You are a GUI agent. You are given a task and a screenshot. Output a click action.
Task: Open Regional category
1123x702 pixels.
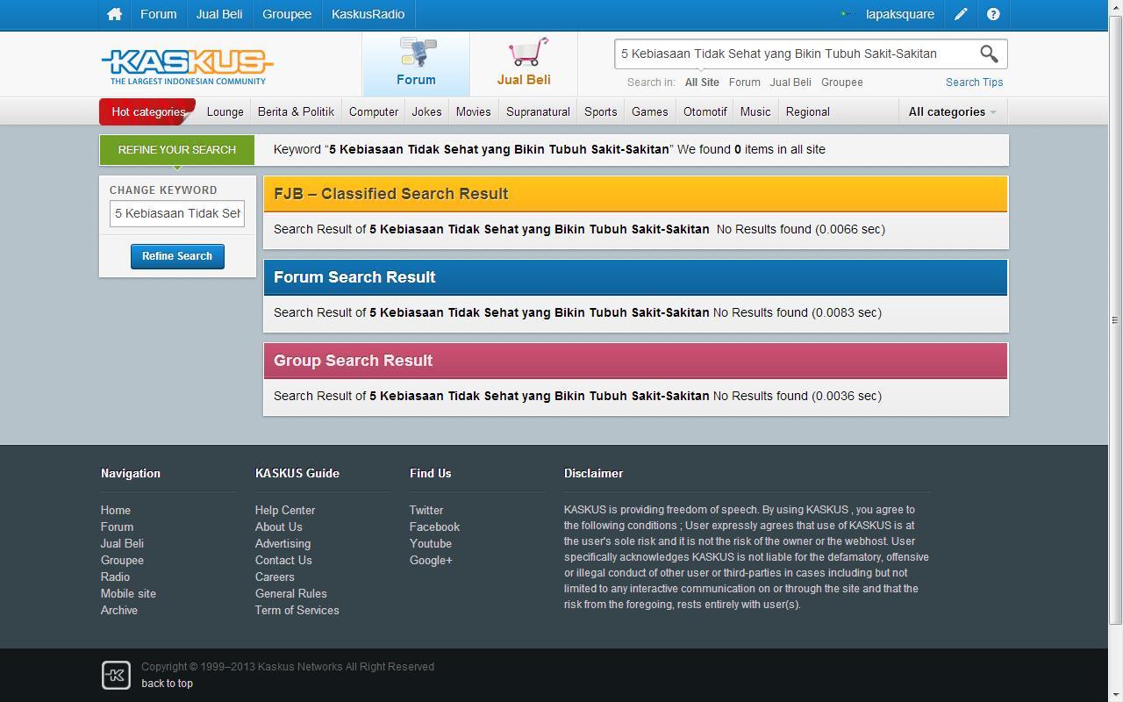pyautogui.click(x=808, y=111)
